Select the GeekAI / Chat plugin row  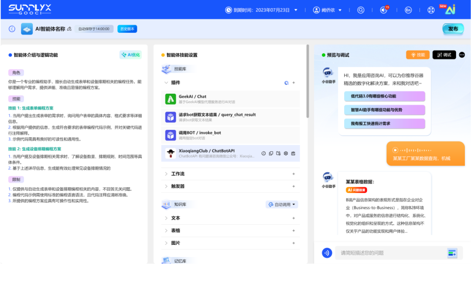click(x=230, y=99)
